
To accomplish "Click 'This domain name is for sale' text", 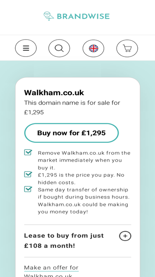I will (72, 103).
